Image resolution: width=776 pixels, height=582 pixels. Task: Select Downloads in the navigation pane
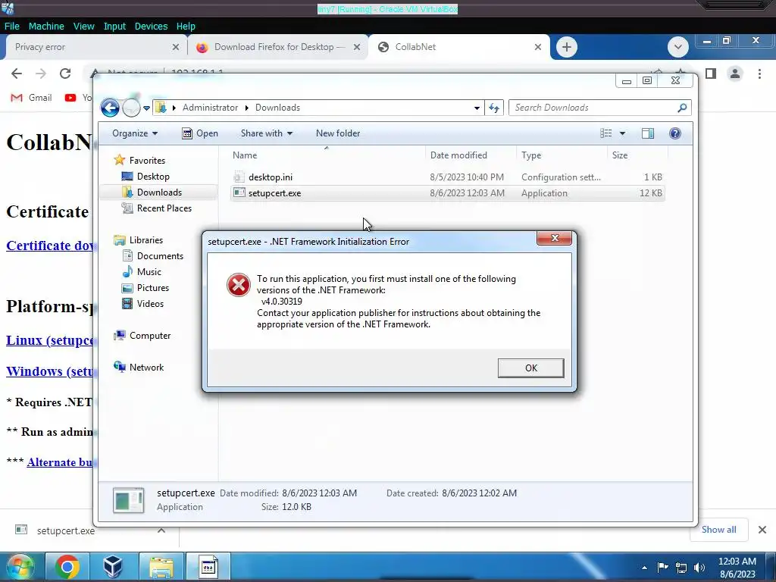pyautogui.click(x=159, y=192)
